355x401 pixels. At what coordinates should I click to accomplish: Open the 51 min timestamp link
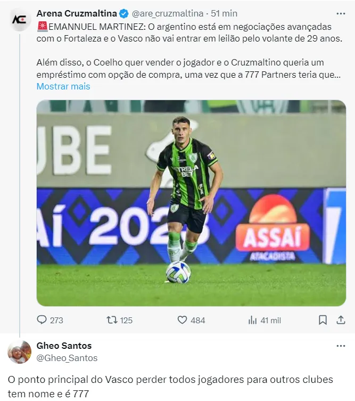(x=224, y=13)
